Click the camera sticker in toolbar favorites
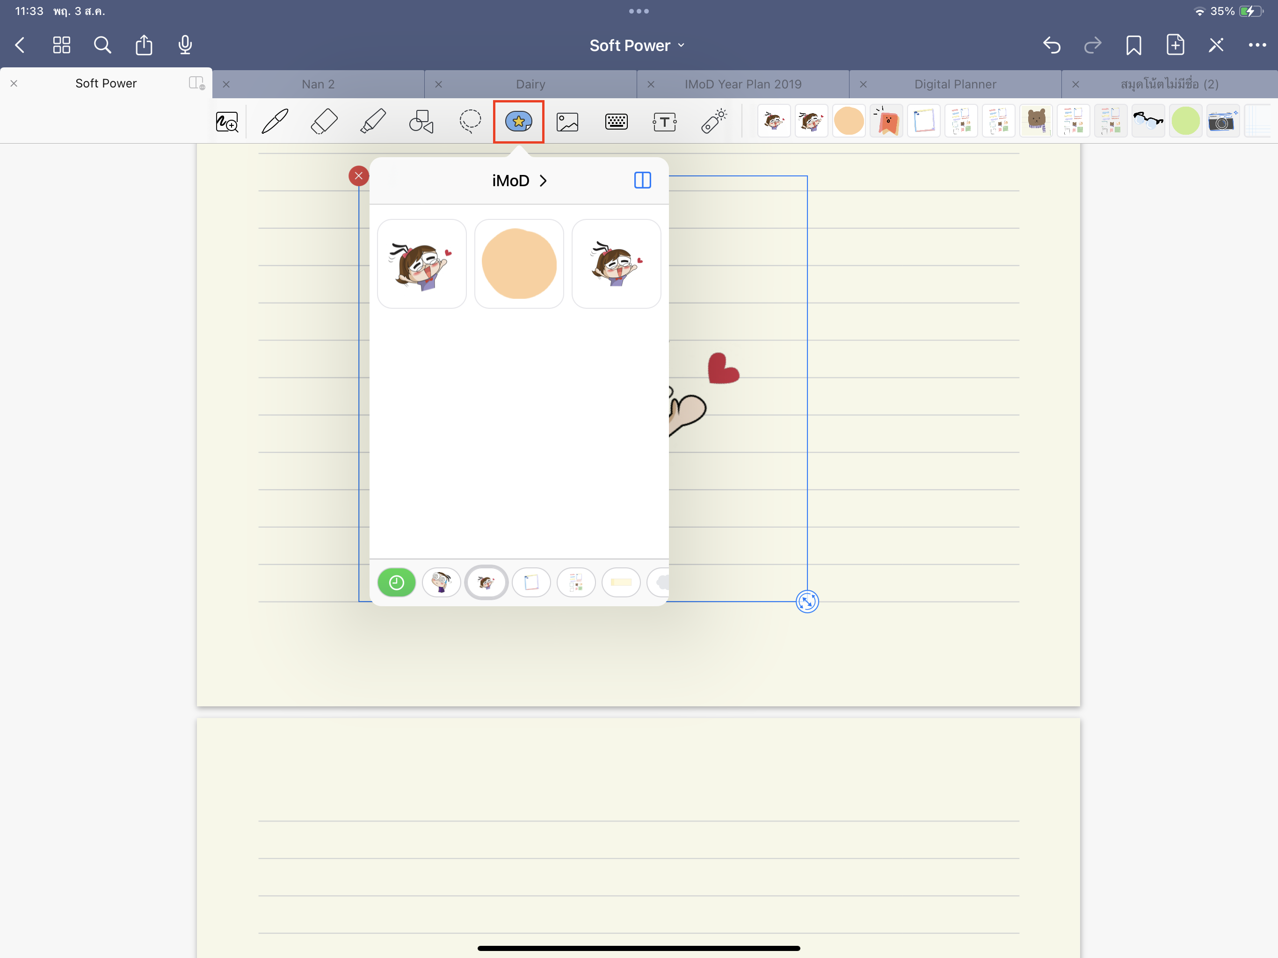Screen dimensions: 1278x958 click(1222, 121)
